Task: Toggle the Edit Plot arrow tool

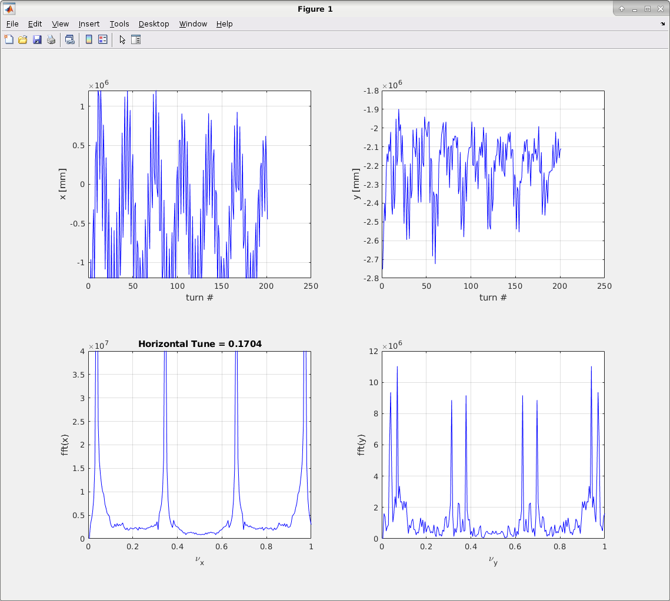Action: 122,40
